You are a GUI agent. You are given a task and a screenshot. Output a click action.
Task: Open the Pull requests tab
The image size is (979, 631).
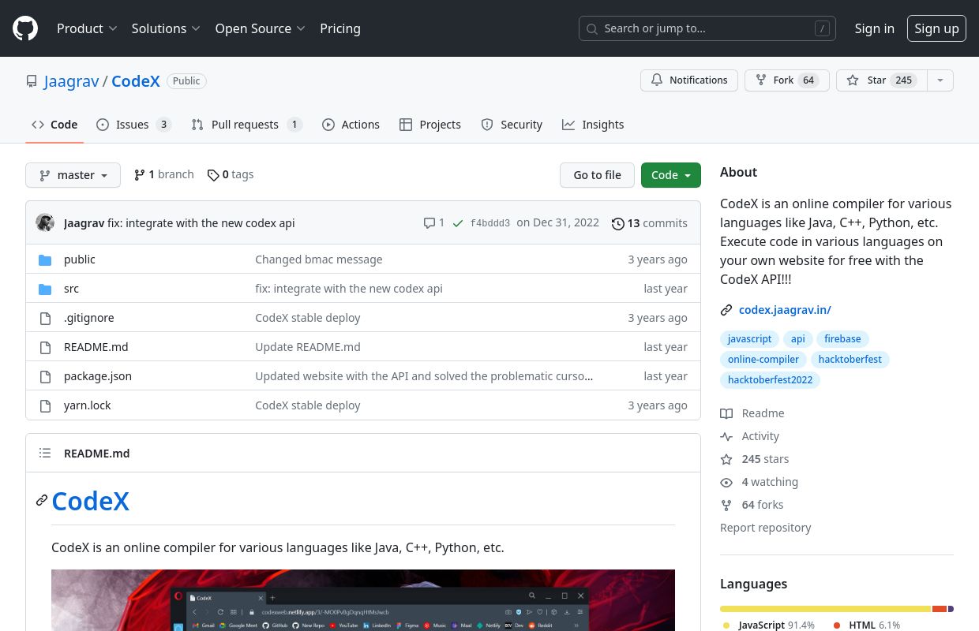[x=246, y=125]
